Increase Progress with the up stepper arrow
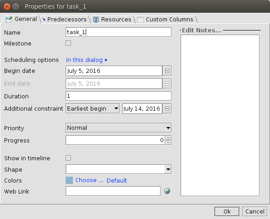Image resolution: width=270 pixels, height=219 pixels. [x=168, y=138]
